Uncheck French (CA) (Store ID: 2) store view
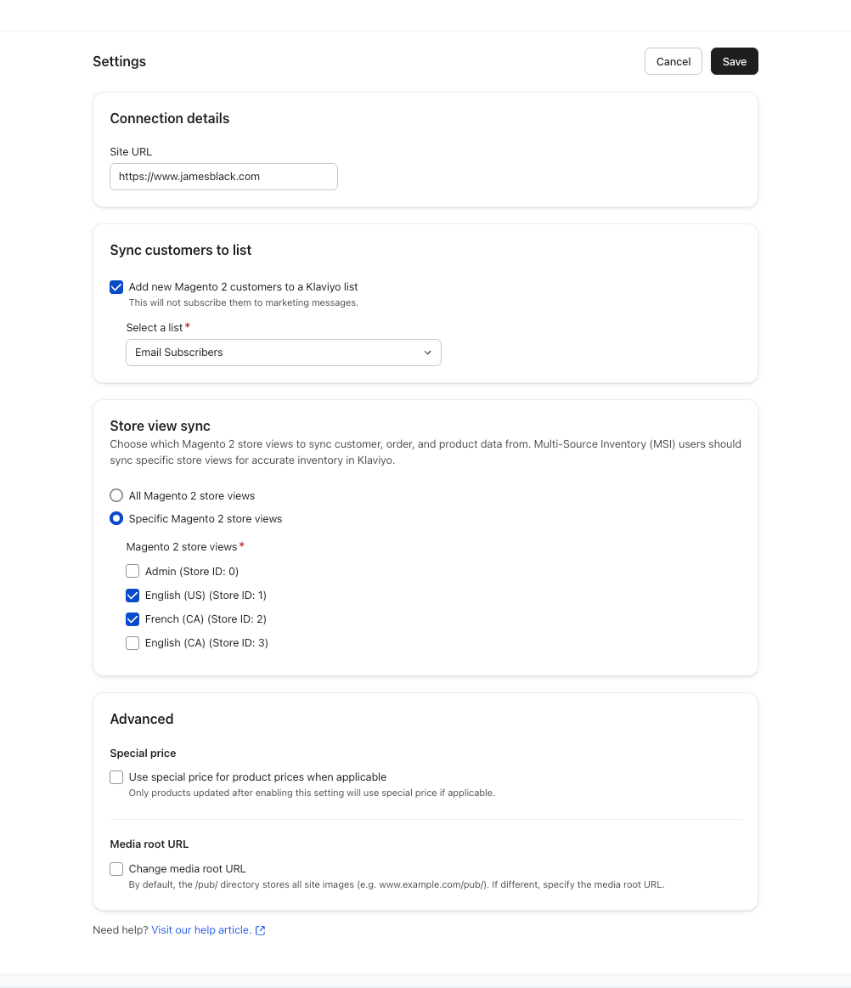The height and width of the screenshot is (988, 851). tap(132, 619)
